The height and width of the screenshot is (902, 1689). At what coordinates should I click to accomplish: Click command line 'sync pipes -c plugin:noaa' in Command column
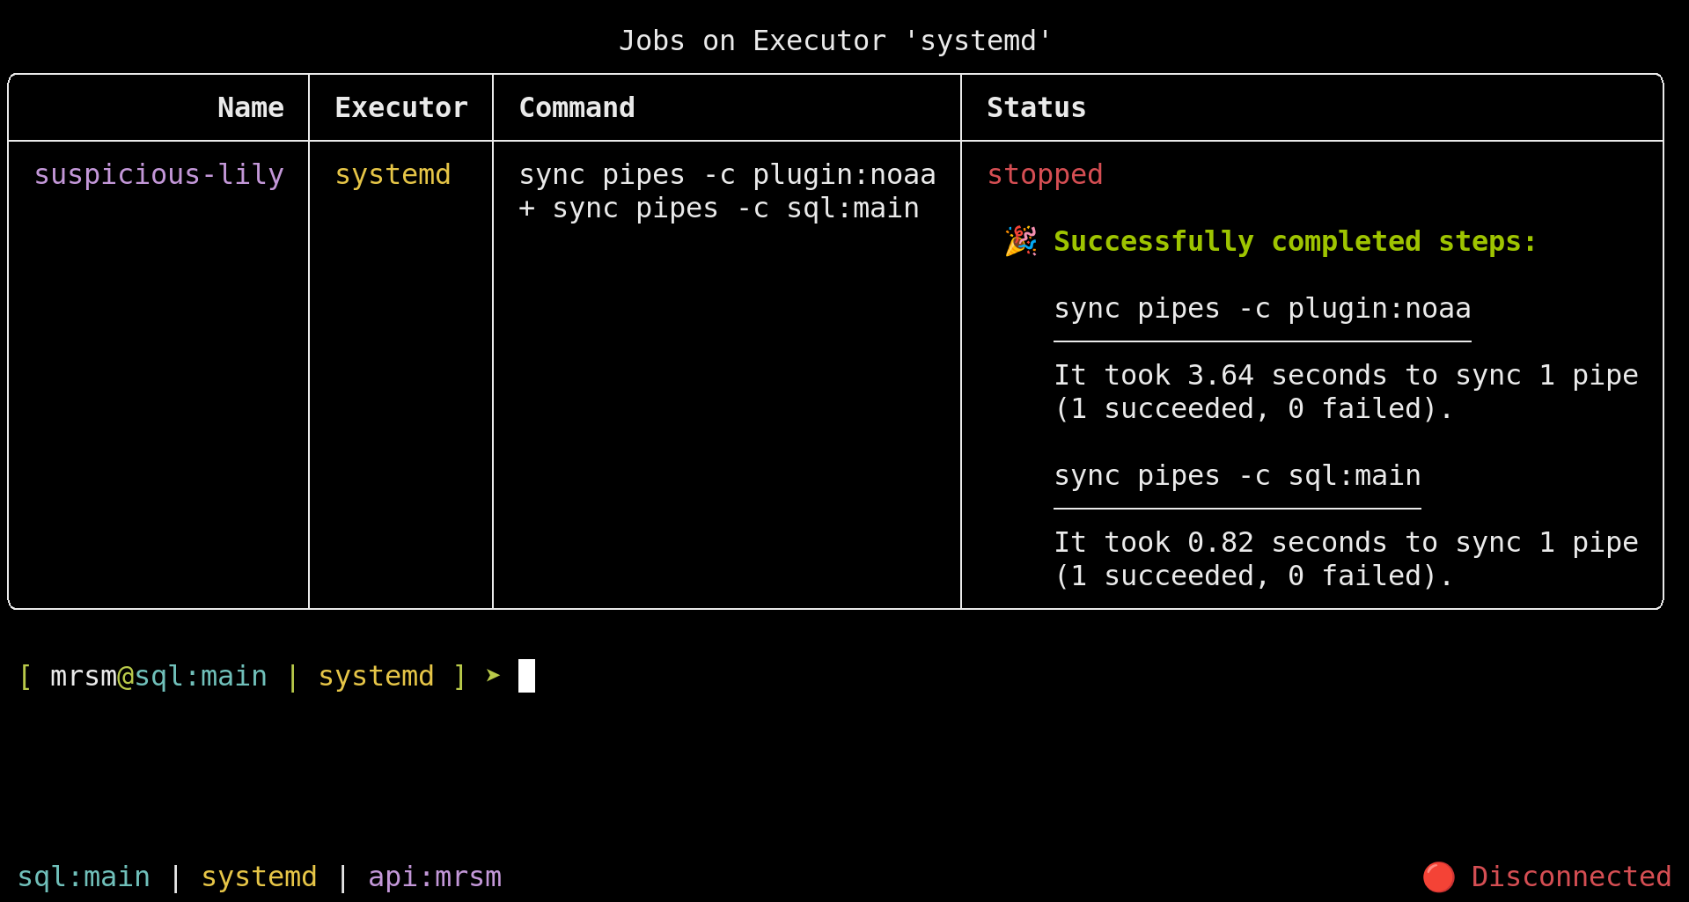point(727,175)
